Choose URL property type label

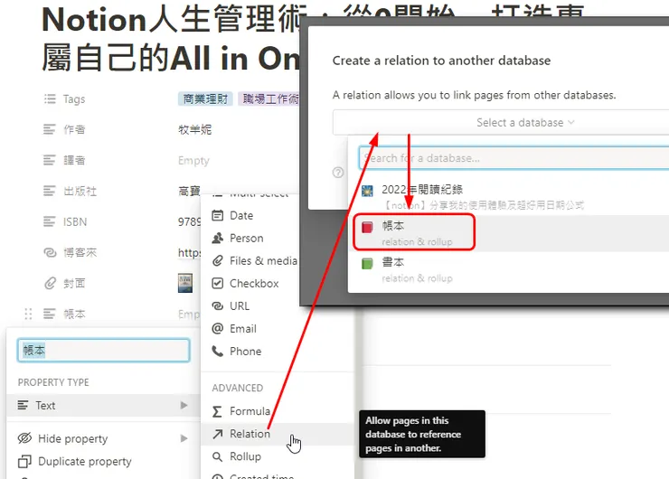pos(240,305)
